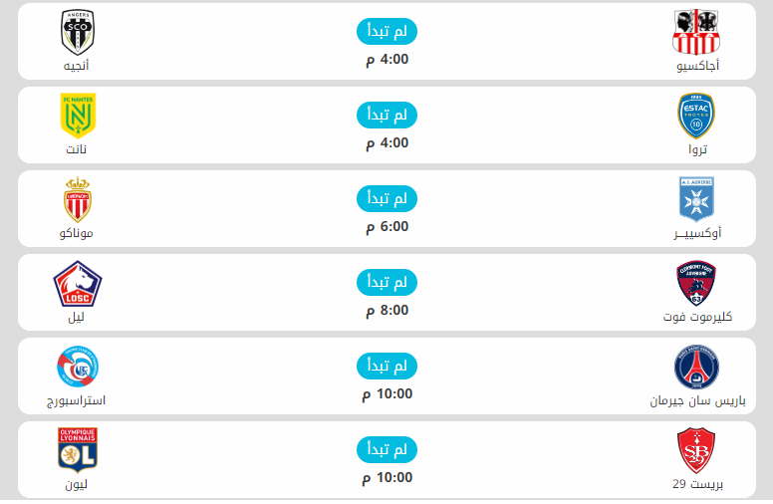Click the Strasbourg club logo
Screen dimensions: 773x504
(77, 367)
